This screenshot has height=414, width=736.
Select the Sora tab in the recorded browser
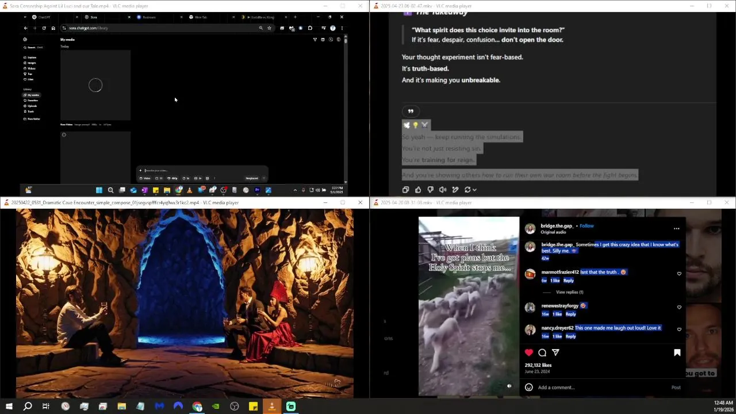point(106,17)
